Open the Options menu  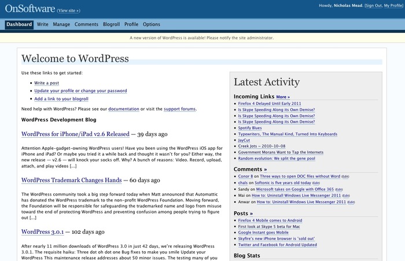152,24
